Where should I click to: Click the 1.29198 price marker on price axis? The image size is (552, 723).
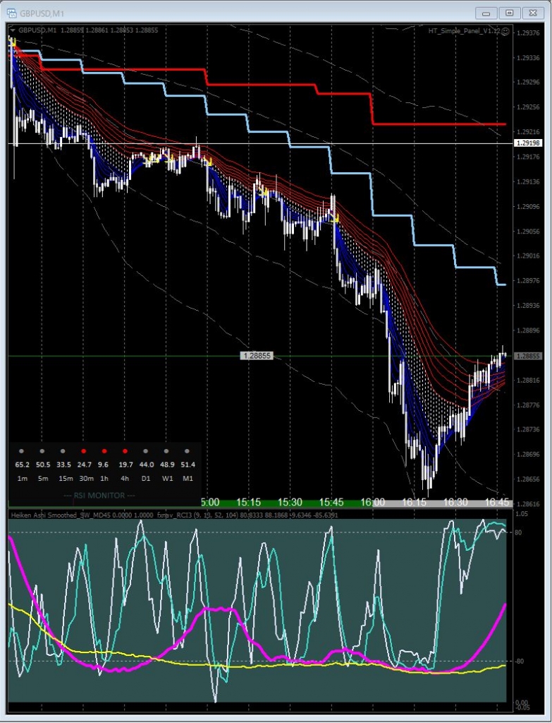pyautogui.click(x=528, y=143)
